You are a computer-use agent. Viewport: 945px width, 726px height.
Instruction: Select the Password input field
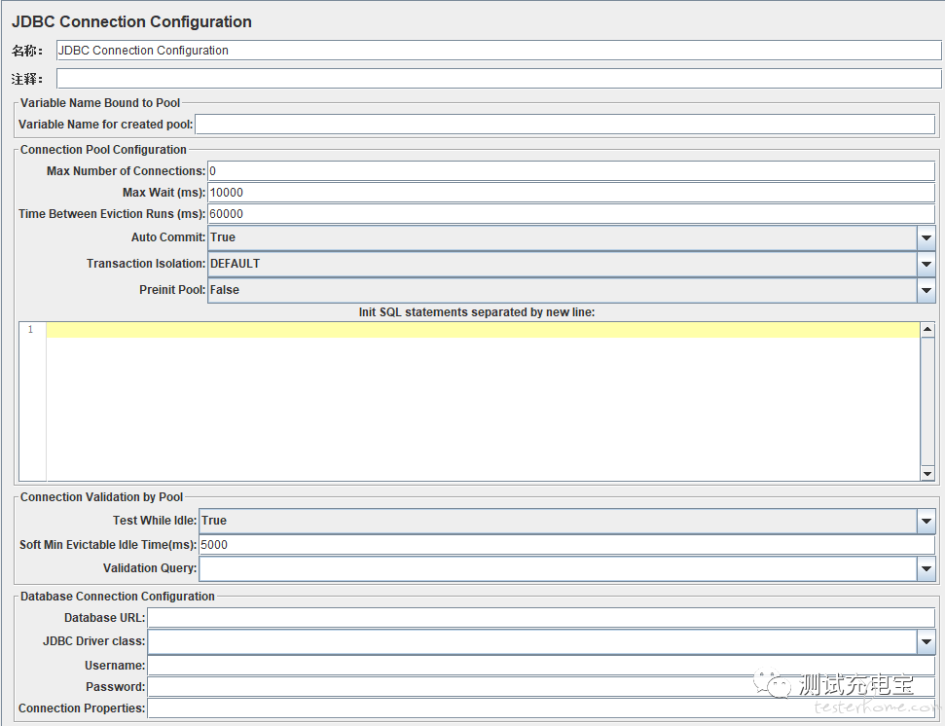541,687
